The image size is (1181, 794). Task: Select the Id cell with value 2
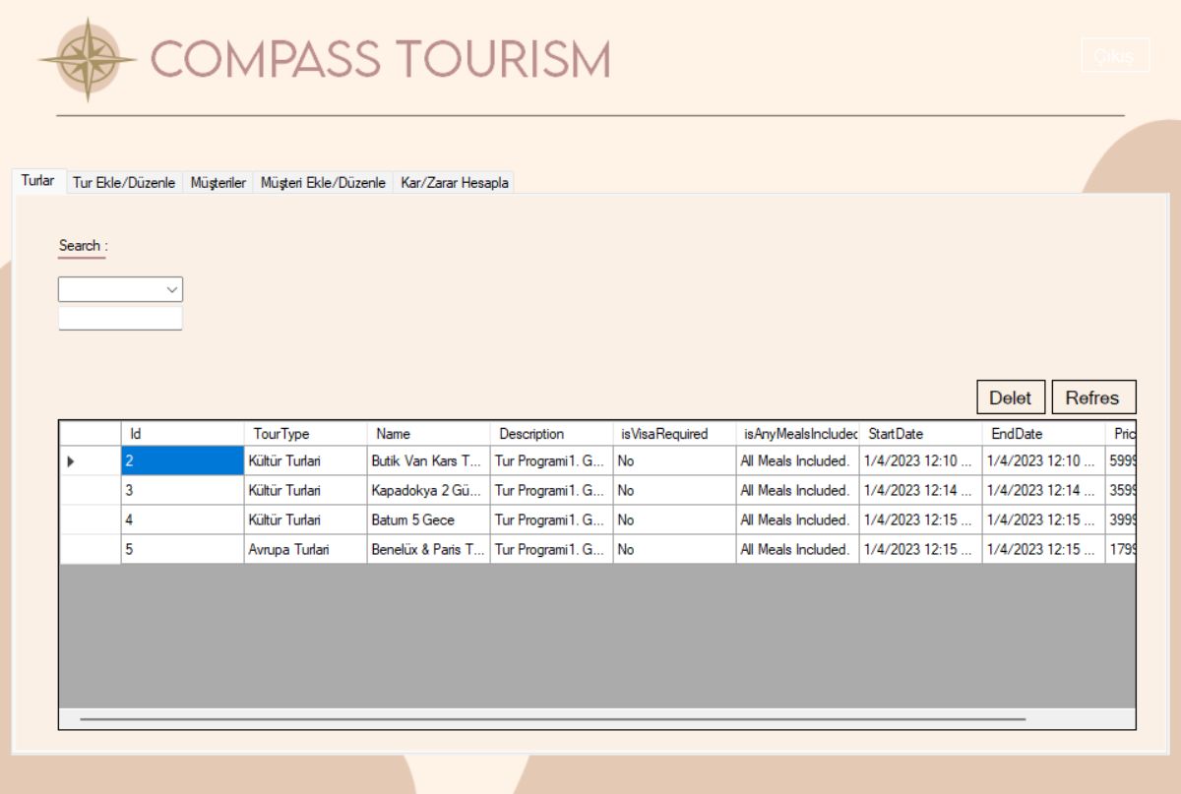182,460
